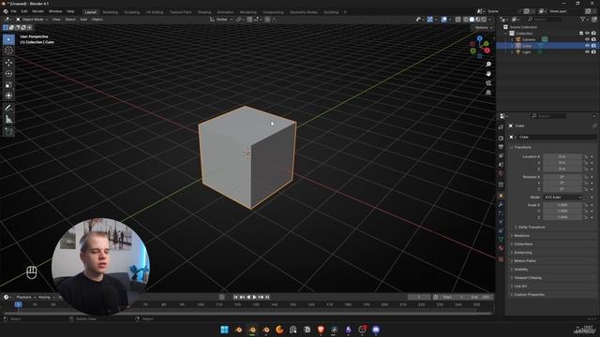Toggle Collection viewport visibility eye
The width and height of the screenshot is (600, 337).
pyautogui.click(x=587, y=34)
